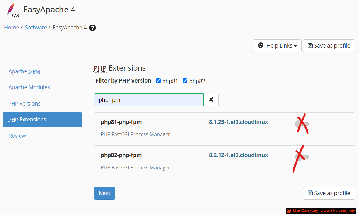Click the PHP Extensions page heading
The height and width of the screenshot is (215, 359).
point(120,68)
